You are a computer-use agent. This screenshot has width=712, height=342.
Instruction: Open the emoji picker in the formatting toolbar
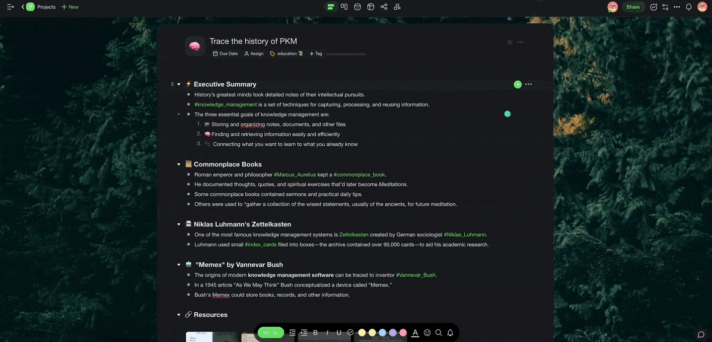pyautogui.click(x=427, y=333)
